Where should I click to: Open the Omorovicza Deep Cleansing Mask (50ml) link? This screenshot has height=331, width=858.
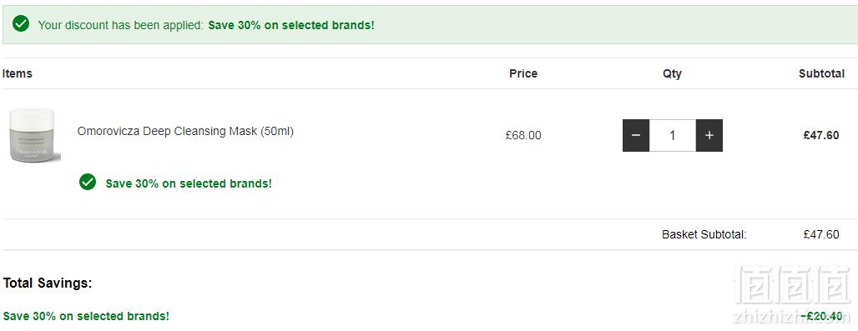pyautogui.click(x=185, y=131)
